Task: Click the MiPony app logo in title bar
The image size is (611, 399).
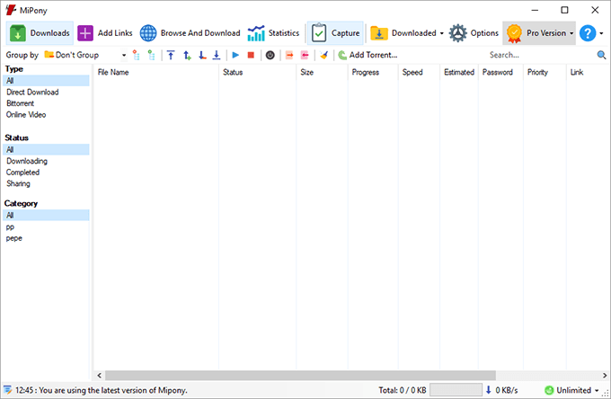Action: point(11,10)
